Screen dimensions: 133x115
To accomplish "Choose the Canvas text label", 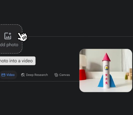I will (65, 75).
